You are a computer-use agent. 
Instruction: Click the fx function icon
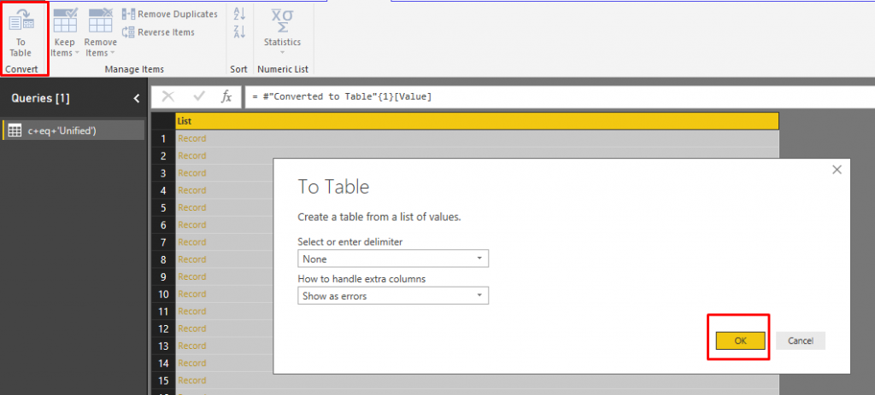click(226, 96)
